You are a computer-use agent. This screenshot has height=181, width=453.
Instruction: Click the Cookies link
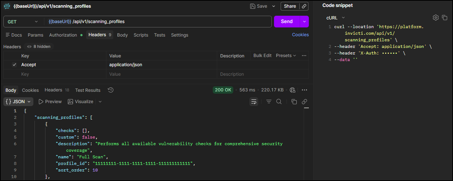pyautogui.click(x=300, y=35)
